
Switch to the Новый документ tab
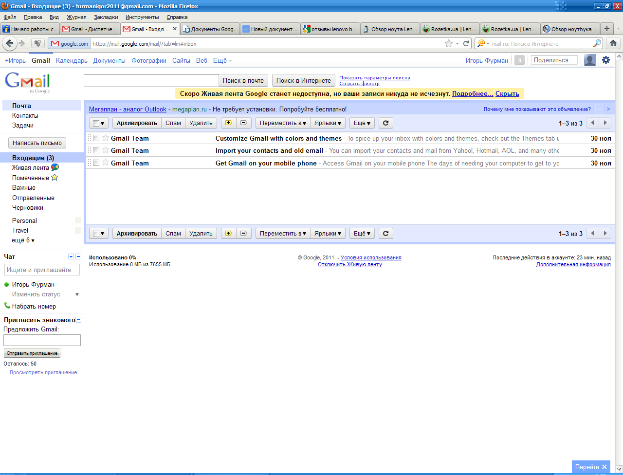tap(270, 29)
